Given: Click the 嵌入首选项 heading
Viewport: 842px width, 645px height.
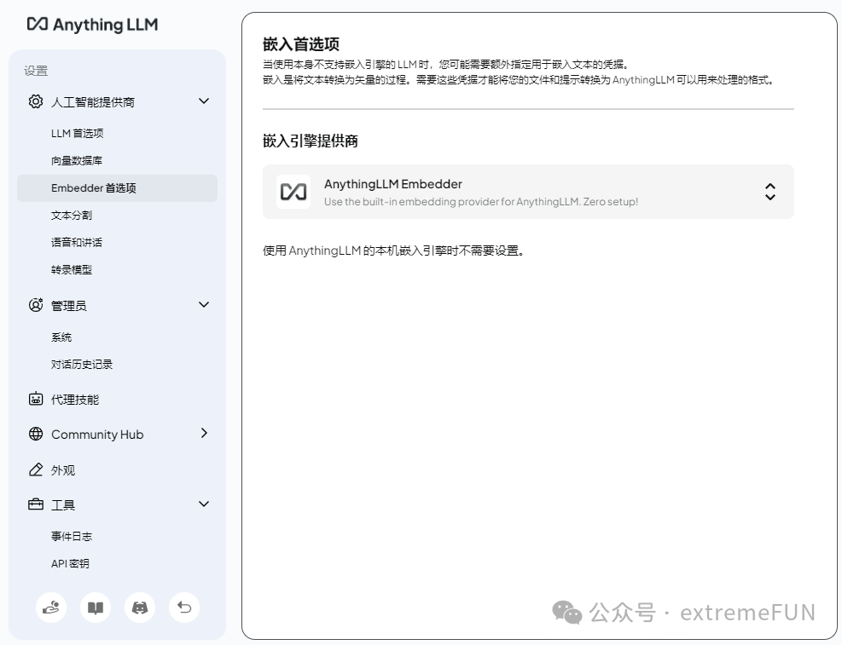Looking at the screenshot, I should point(301,43).
